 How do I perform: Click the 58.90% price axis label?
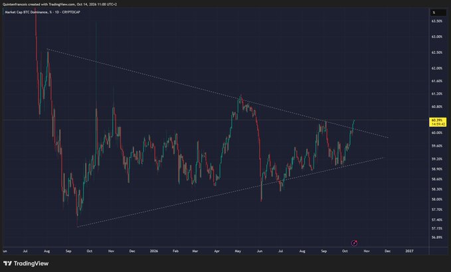[x=436, y=169]
